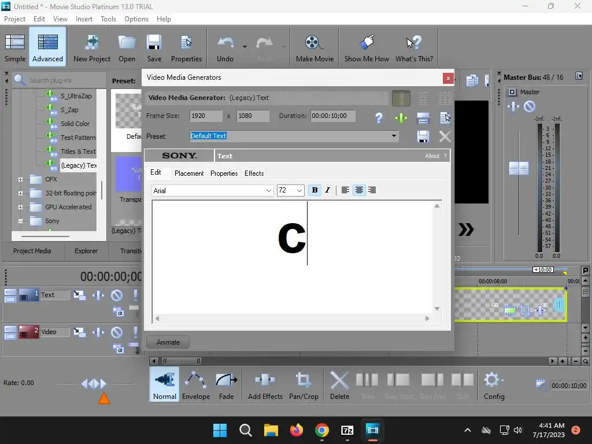Center align the text
592x444 pixels.
(x=359, y=190)
